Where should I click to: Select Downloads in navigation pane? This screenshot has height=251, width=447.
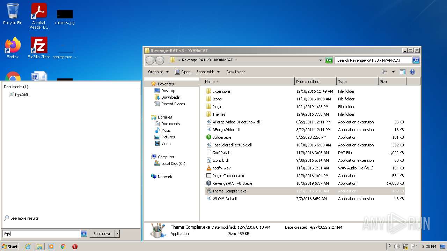click(x=167, y=97)
